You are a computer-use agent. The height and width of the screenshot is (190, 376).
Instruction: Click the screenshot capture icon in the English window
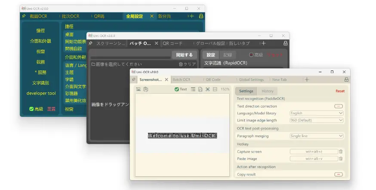(x=139, y=89)
